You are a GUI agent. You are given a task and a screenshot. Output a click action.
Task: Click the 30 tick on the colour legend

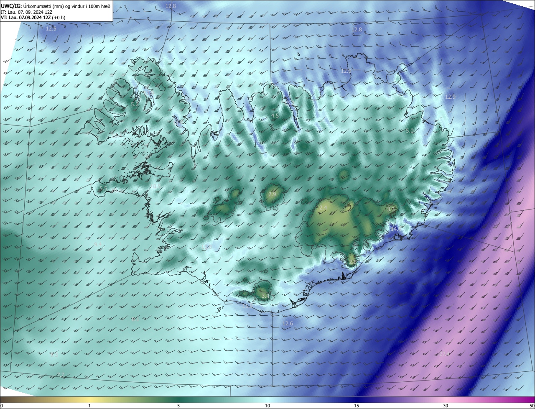click(446, 406)
